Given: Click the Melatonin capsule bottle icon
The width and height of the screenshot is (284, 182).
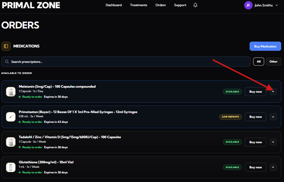Looking at the screenshot, I should click(11, 91).
